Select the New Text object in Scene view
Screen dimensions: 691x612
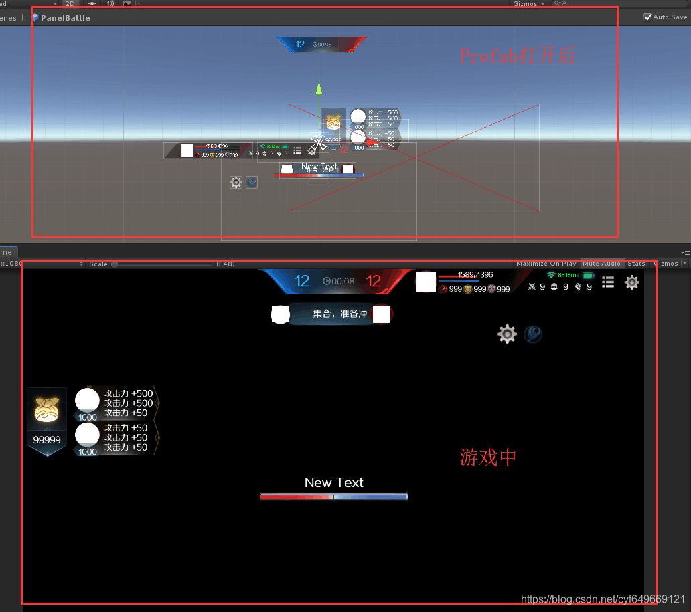pos(319,167)
